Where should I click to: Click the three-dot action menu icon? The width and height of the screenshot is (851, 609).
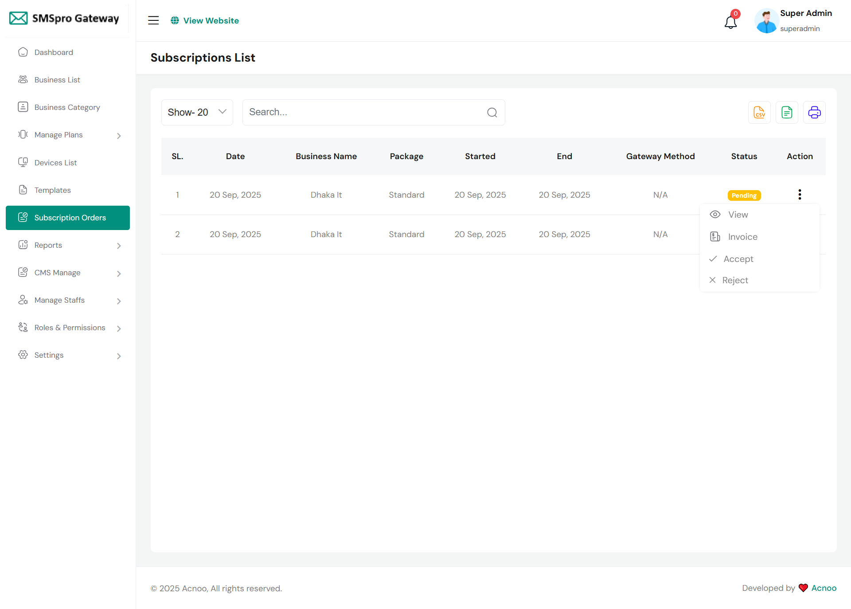pyautogui.click(x=800, y=195)
